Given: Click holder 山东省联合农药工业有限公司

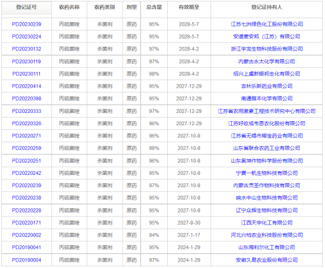Looking at the screenshot, I should pyautogui.click(x=267, y=148).
